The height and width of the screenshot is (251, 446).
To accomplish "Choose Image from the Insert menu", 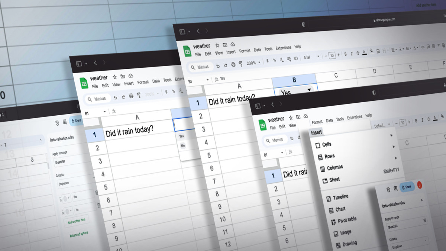I will pyautogui.click(x=343, y=232).
